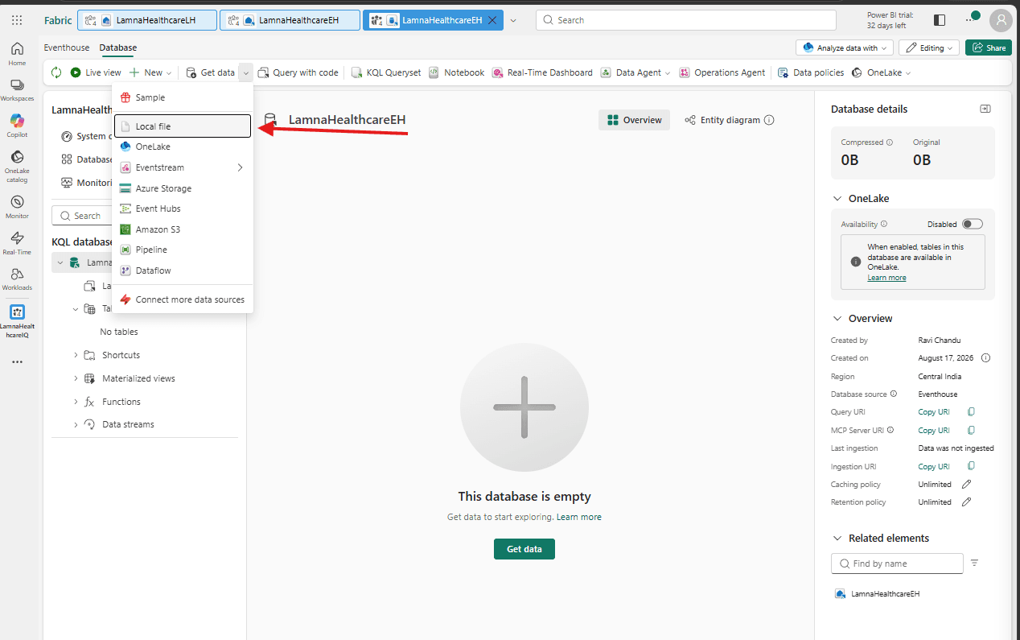Expand Materialized views tree node

(76, 378)
